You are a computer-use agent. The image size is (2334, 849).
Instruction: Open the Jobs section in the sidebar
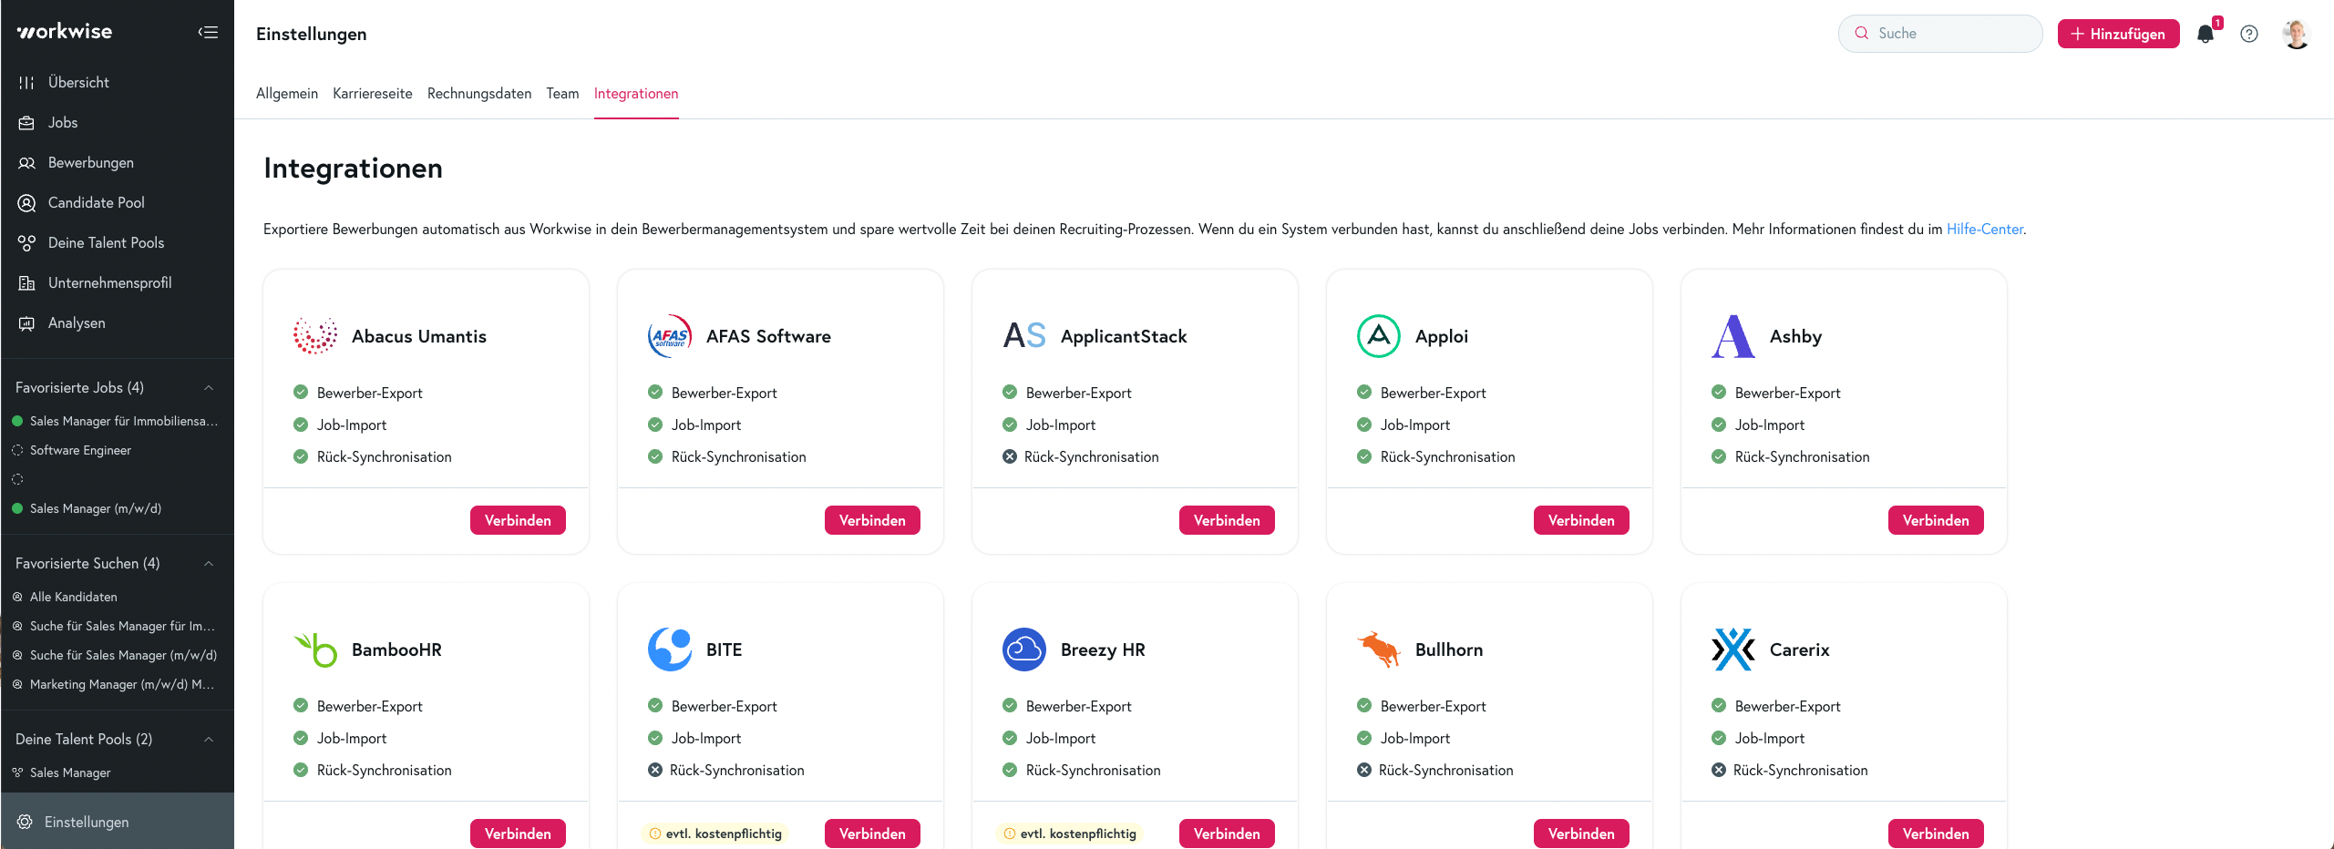coord(63,122)
